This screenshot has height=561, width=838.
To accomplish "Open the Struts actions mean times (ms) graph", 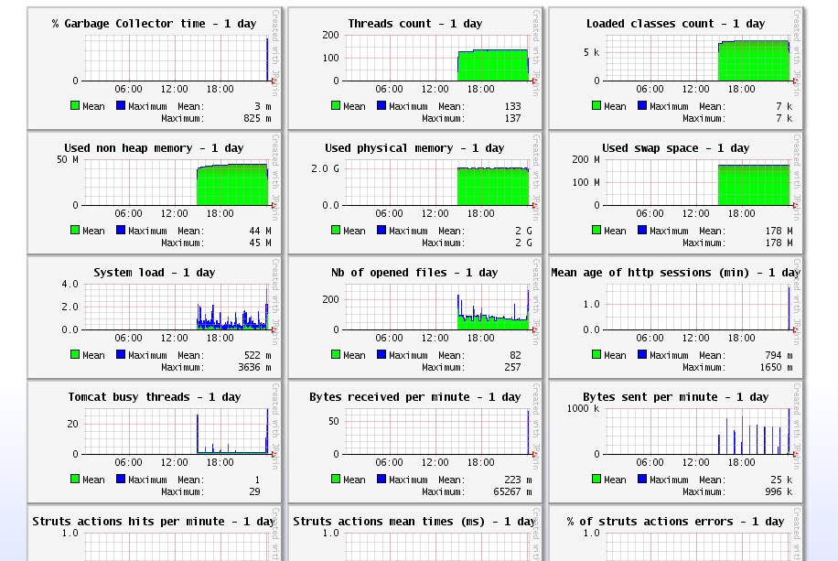I will pos(415,534).
